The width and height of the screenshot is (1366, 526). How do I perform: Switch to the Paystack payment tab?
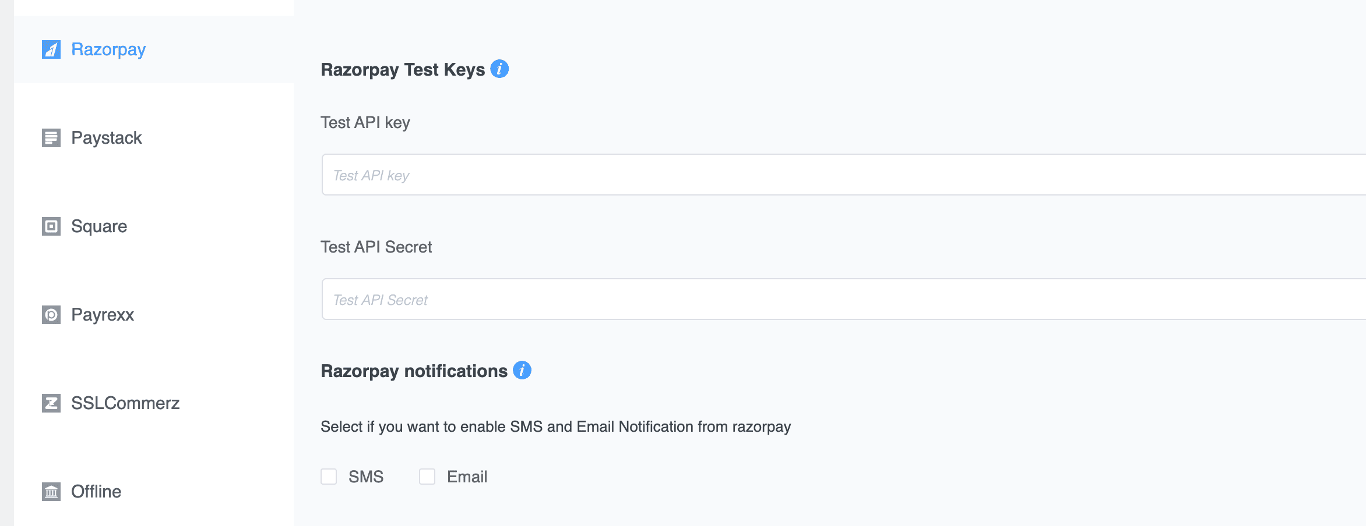154,138
